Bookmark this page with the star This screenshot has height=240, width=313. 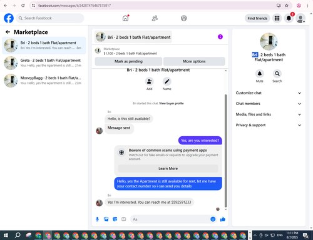(x=287, y=6)
